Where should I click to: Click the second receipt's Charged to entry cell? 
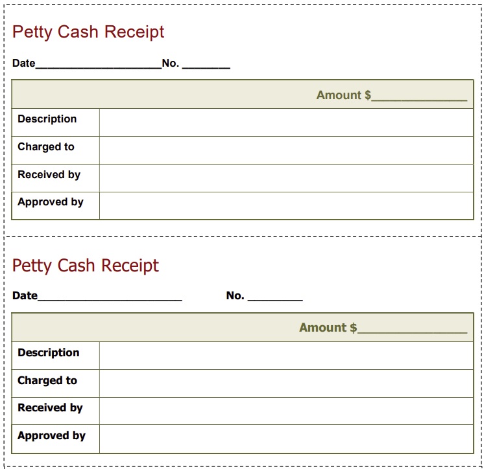pyautogui.click(x=286, y=383)
